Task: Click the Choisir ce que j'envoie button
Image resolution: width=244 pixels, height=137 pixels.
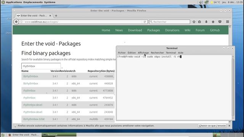Action: [x=212, y=126]
